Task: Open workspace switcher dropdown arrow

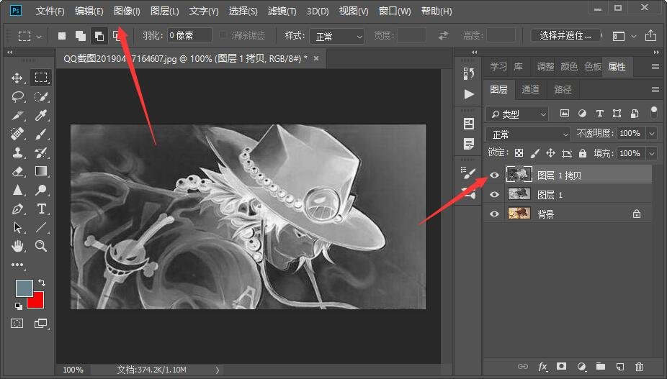Action: (634, 37)
